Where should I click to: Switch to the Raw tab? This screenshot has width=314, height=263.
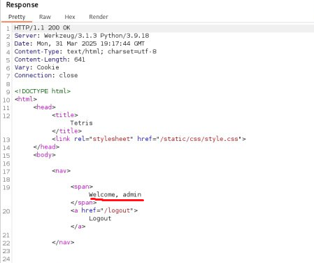45,17
